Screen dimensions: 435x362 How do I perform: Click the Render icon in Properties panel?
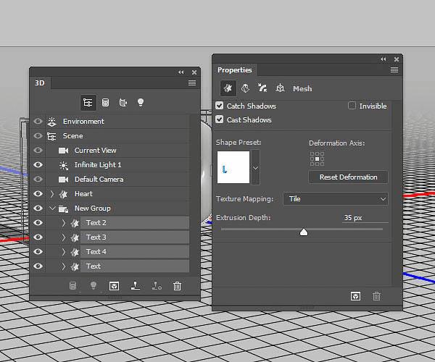click(355, 295)
